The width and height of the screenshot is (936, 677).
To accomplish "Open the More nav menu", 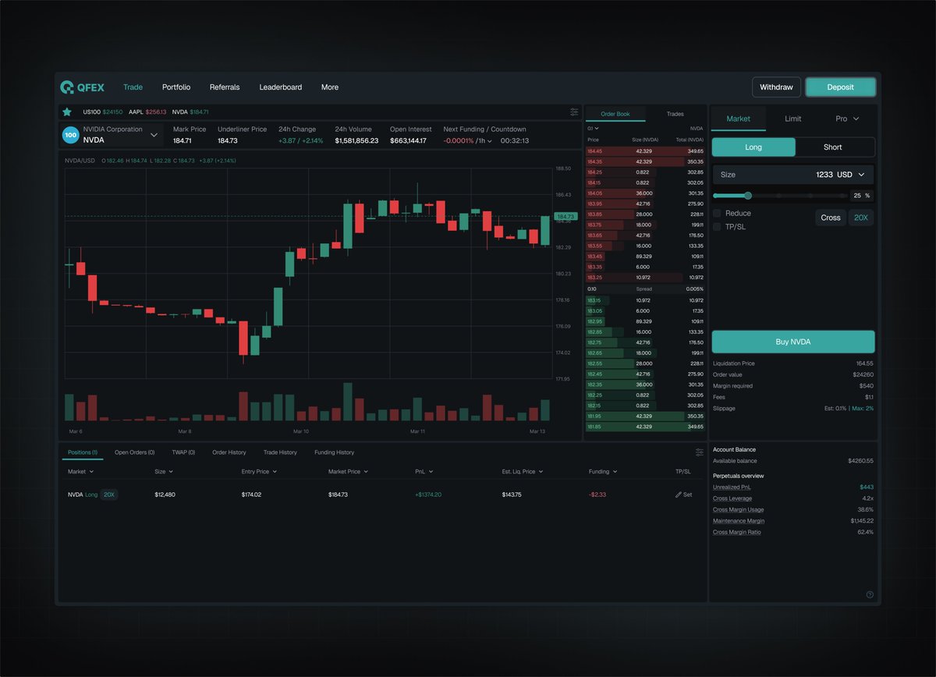I will (x=330, y=87).
